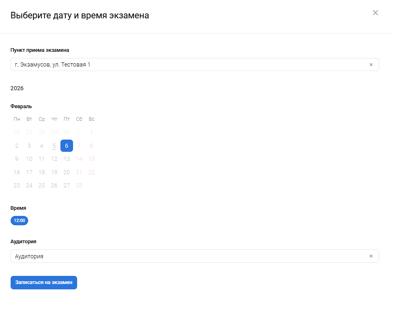Pick February 27 in the calendar
The width and height of the screenshot is (393, 322).
pyautogui.click(x=67, y=185)
